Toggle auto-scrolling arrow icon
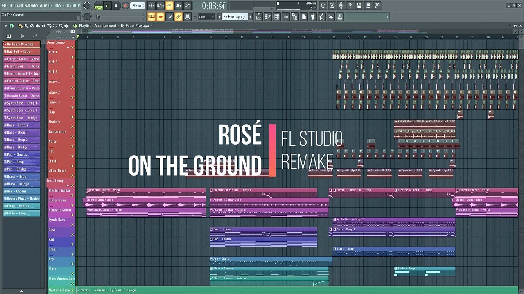Screen dimensions: 524x294 [160, 17]
